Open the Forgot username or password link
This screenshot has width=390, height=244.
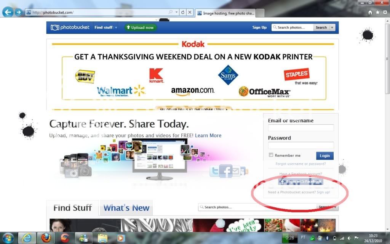(300, 164)
